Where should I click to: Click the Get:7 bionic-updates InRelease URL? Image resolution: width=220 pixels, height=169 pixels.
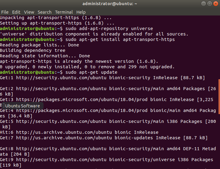64,138
